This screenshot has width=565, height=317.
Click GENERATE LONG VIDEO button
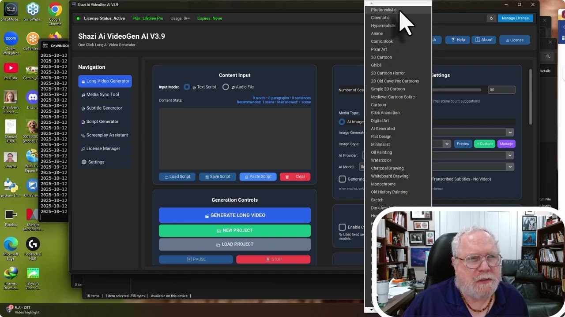pyautogui.click(x=235, y=215)
